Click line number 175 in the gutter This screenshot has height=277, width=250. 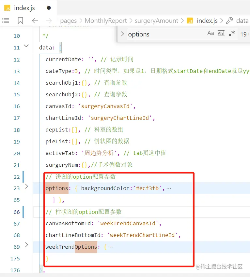click(15, 259)
